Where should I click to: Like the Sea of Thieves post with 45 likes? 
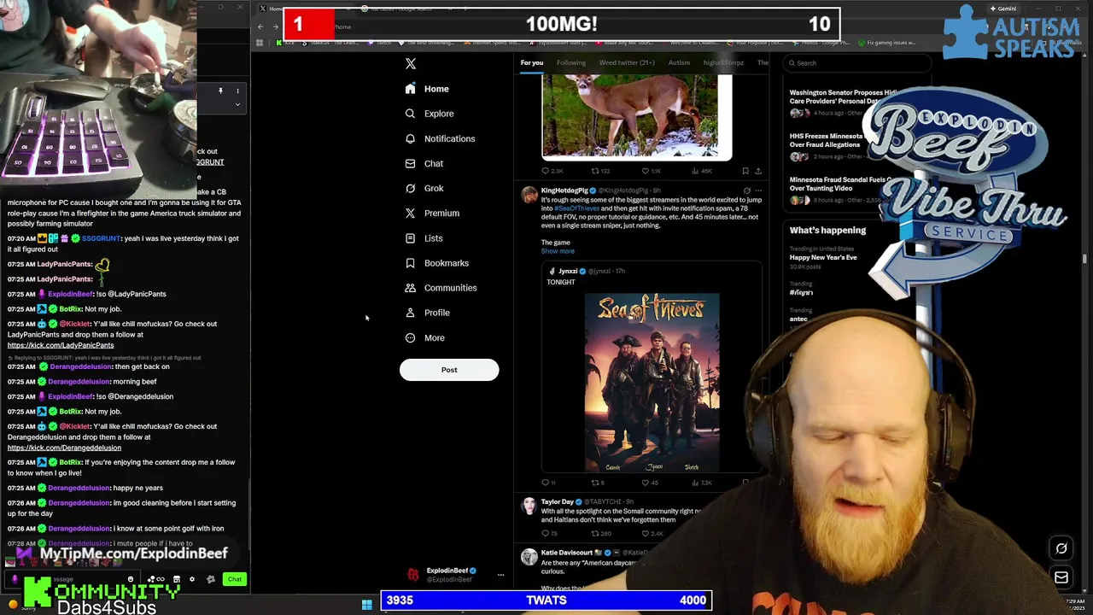click(x=651, y=483)
